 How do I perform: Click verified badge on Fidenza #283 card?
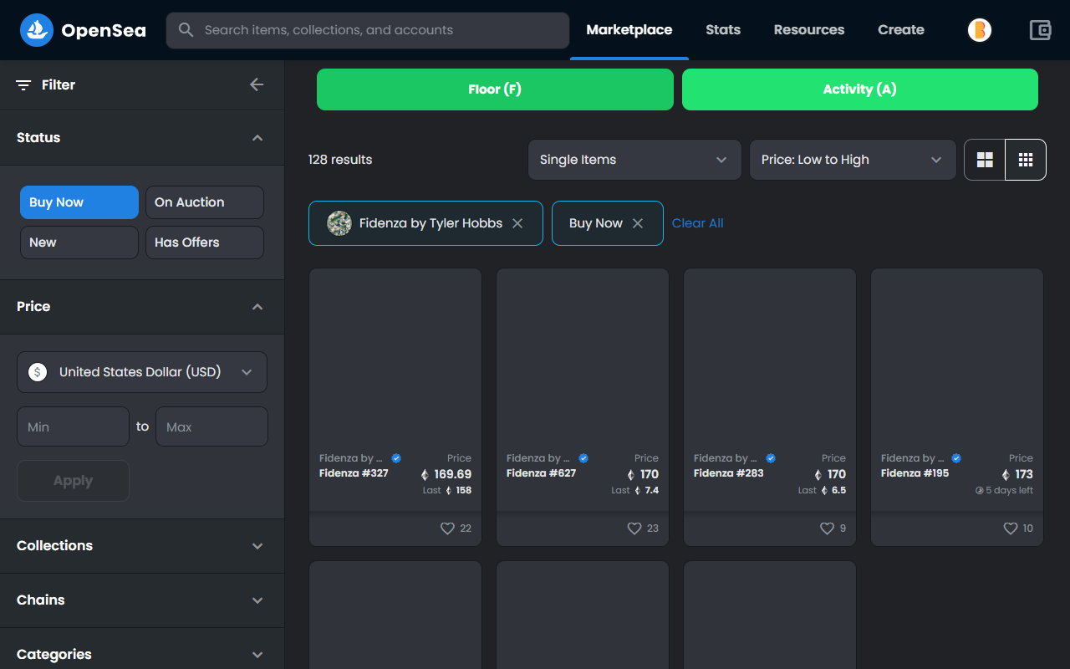coord(771,458)
